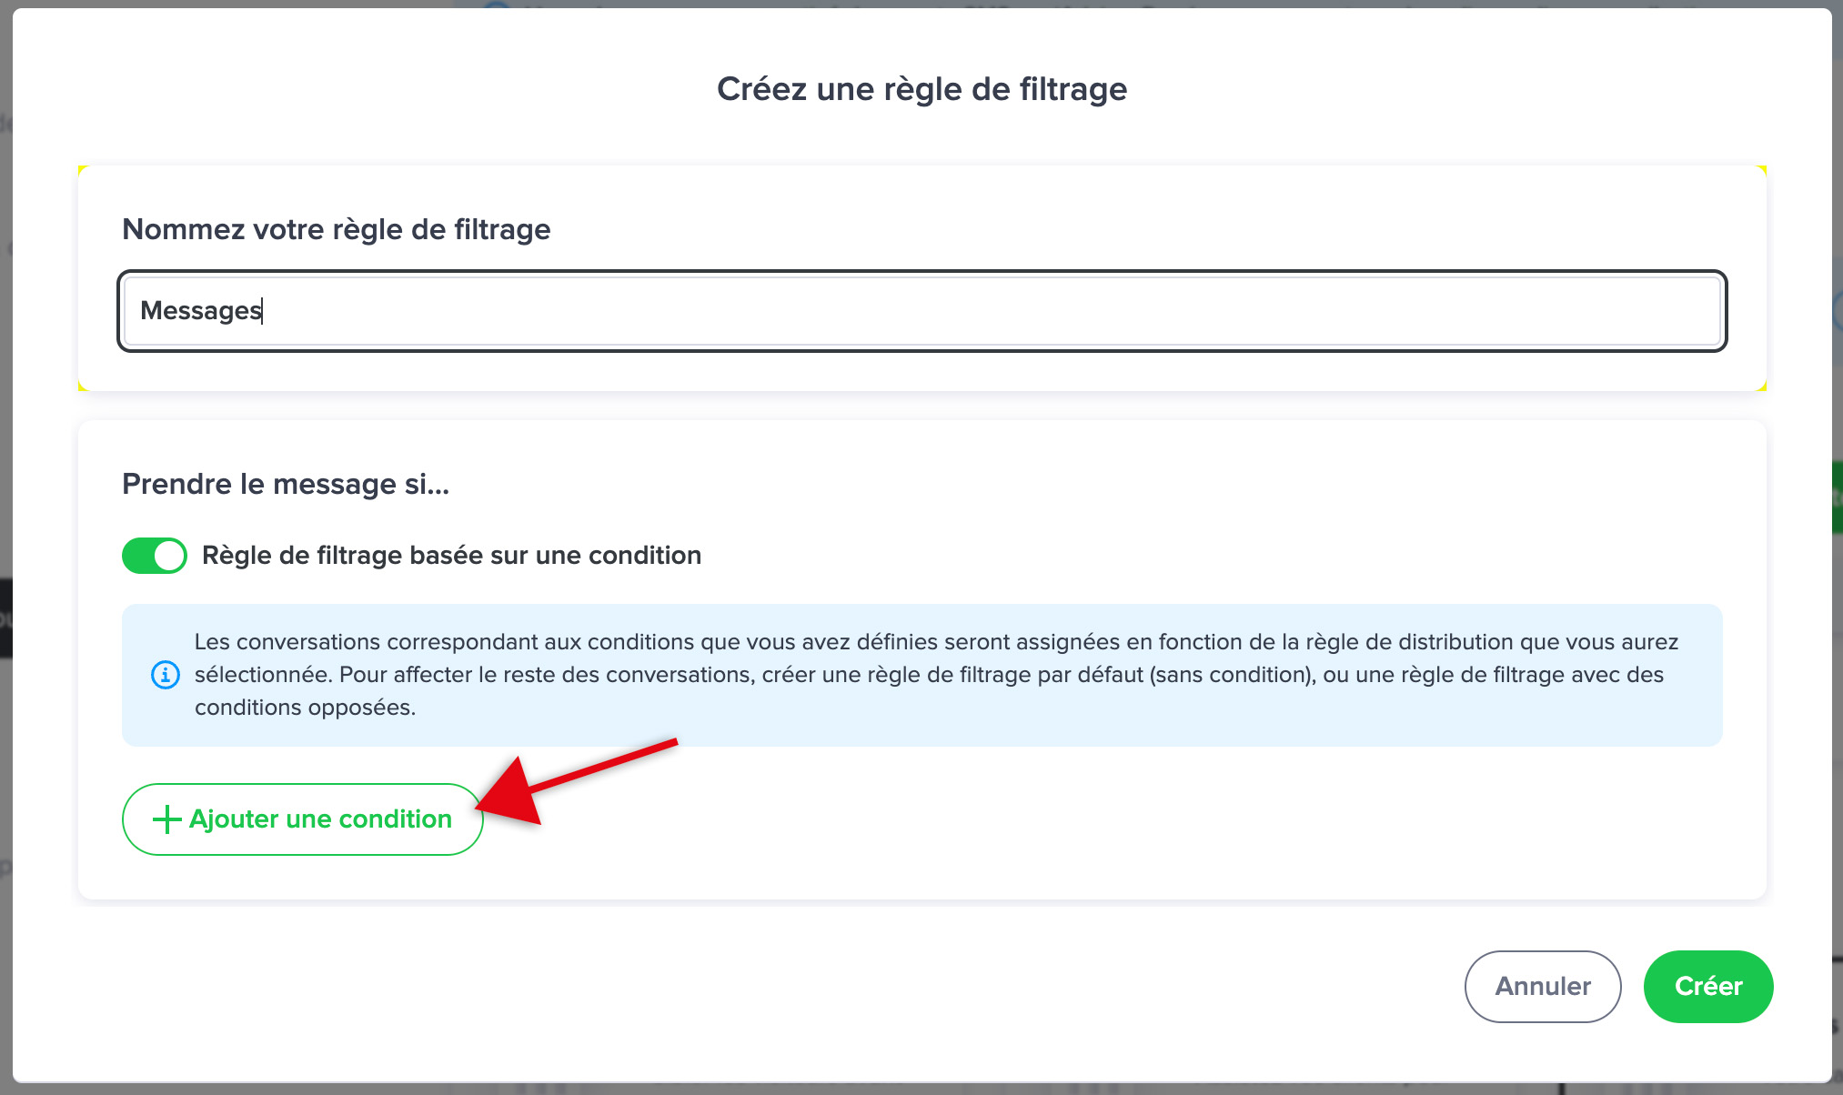Add a condition with Ajouter une condition

[302, 819]
